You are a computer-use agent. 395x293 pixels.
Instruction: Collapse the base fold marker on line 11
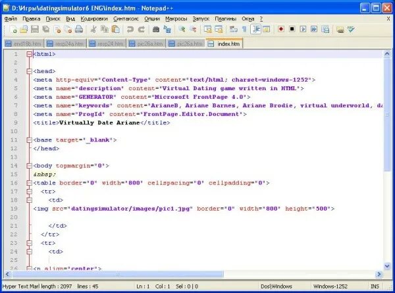(29, 140)
